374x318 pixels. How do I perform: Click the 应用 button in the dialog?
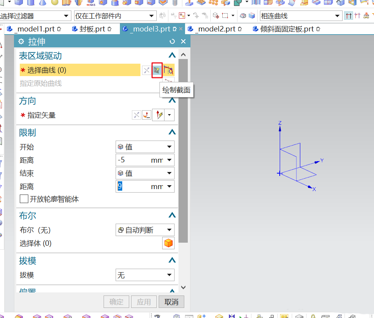tap(144, 301)
